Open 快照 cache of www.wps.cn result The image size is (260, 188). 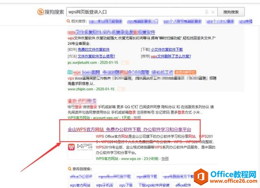click(165, 158)
